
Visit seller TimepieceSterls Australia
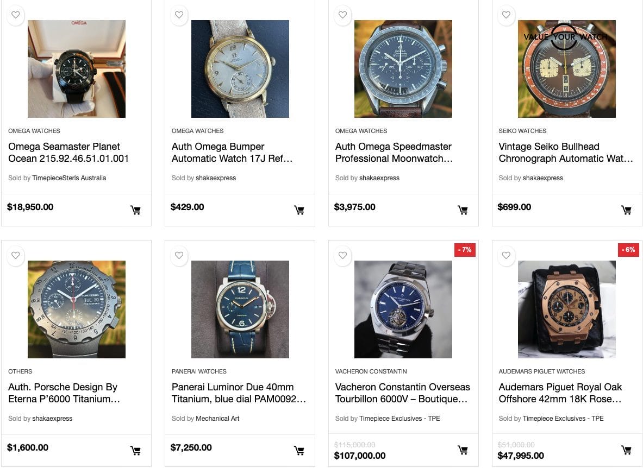pos(69,178)
